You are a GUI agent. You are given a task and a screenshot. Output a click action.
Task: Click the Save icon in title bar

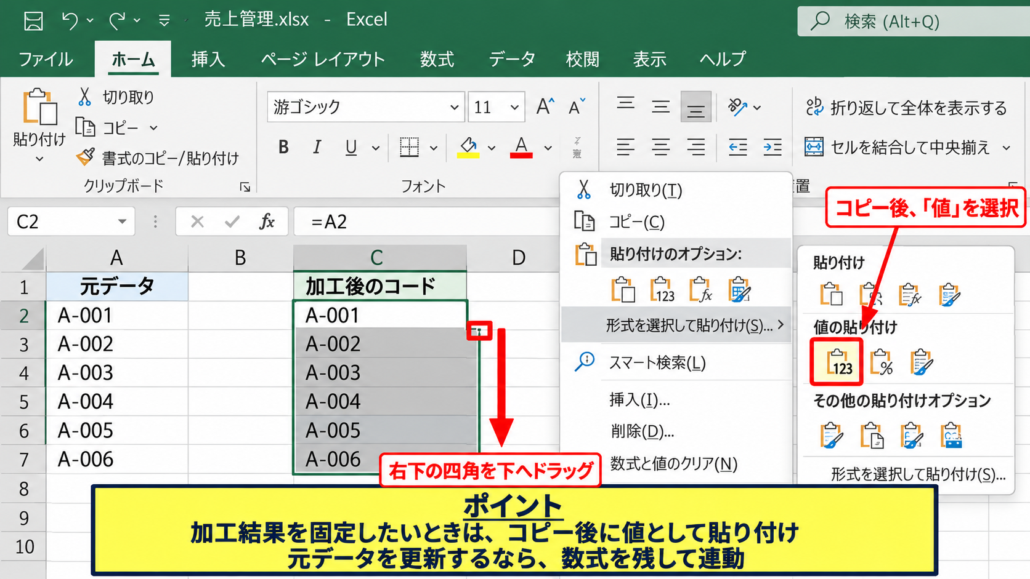click(33, 21)
